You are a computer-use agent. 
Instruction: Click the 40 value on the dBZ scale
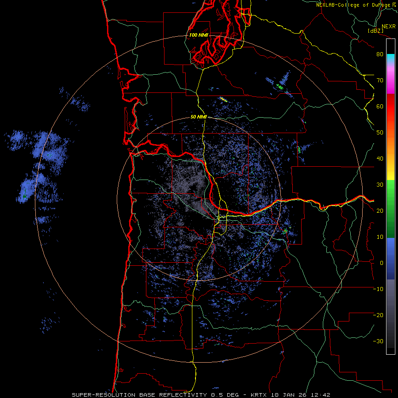[x=380, y=159]
